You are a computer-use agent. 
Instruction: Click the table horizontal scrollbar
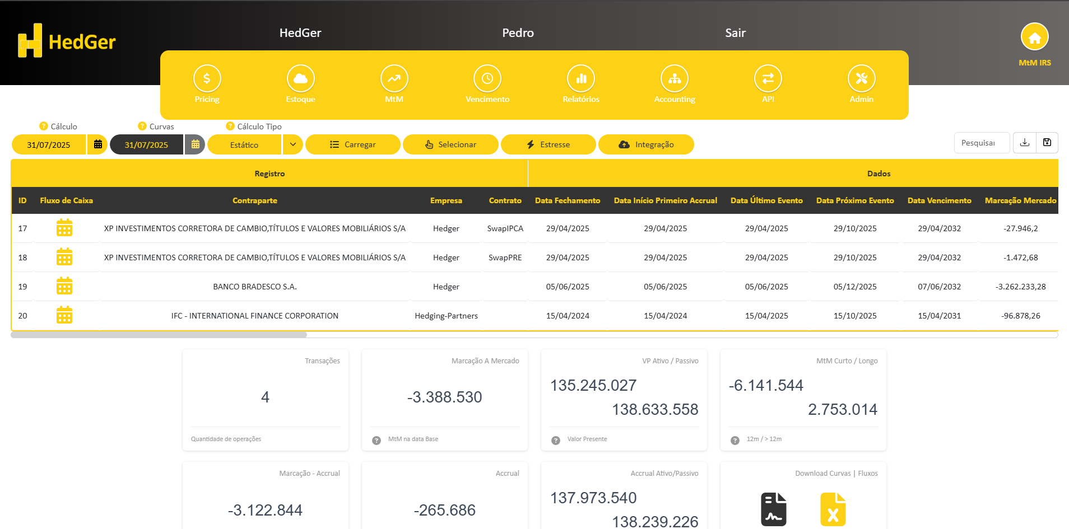(x=159, y=335)
